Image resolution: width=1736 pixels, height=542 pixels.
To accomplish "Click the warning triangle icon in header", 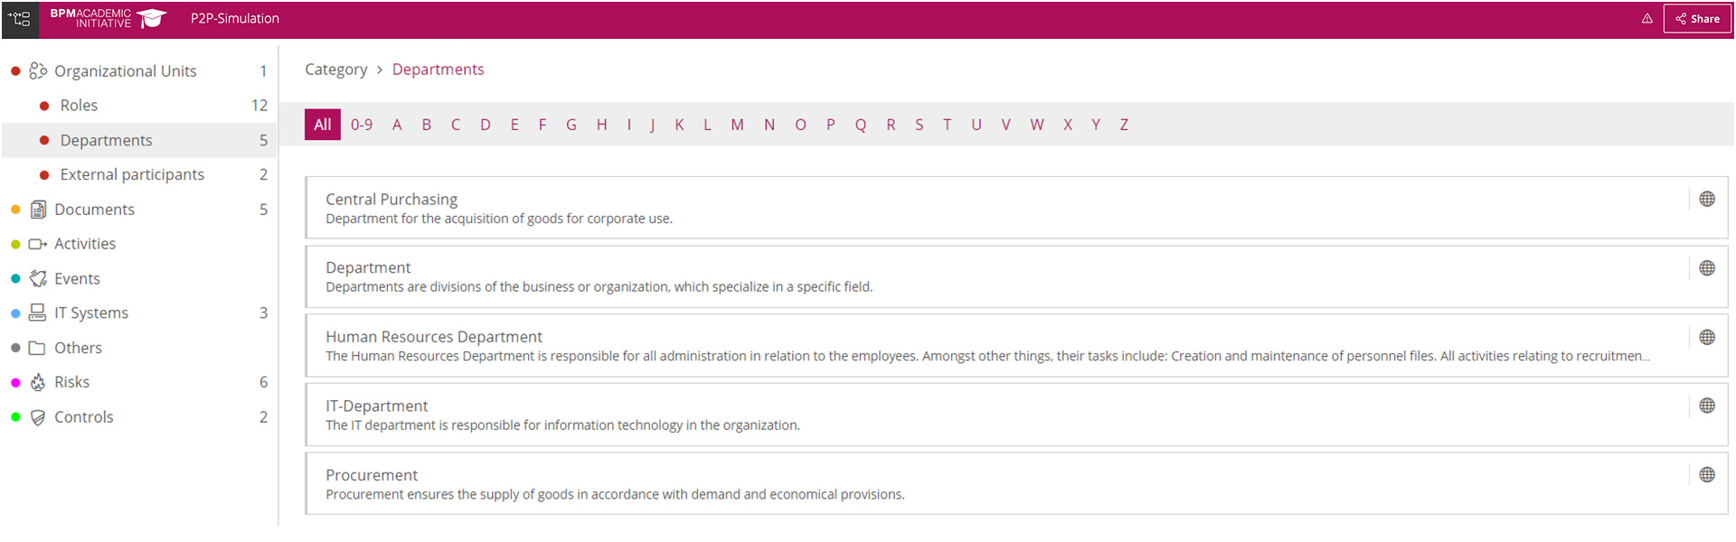I will pyautogui.click(x=1647, y=18).
